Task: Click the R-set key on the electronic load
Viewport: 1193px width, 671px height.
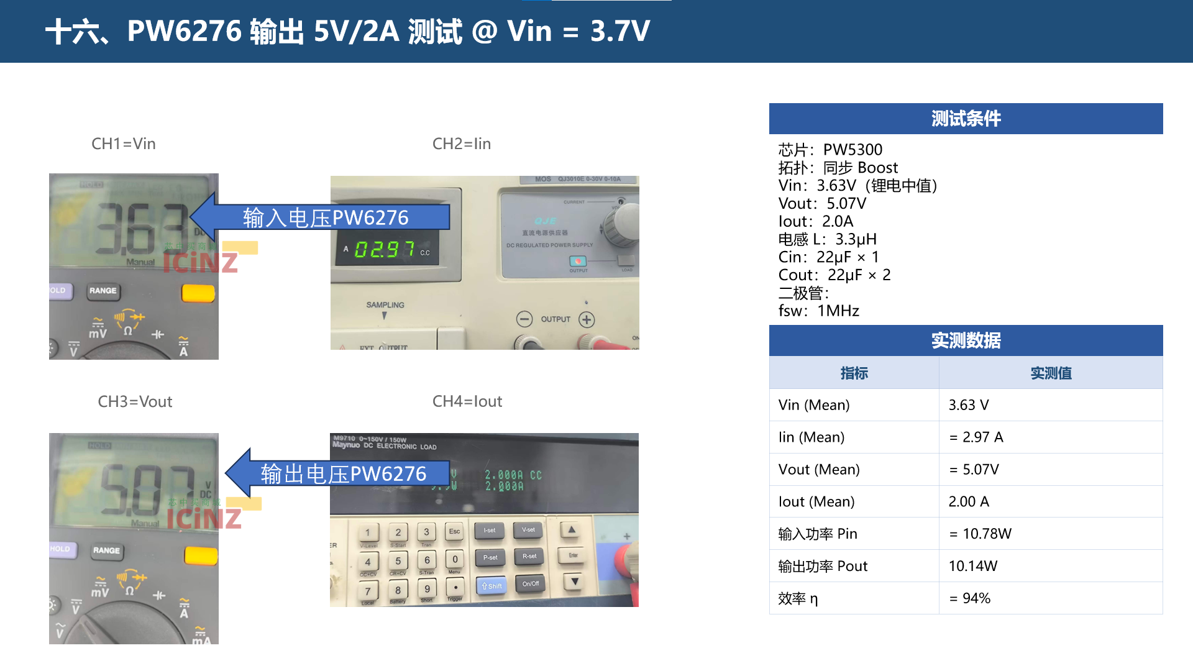Action: [529, 557]
